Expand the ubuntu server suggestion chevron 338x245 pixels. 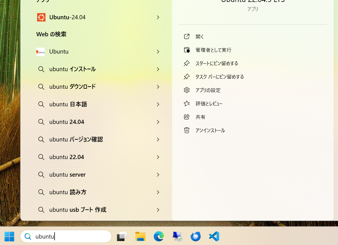158,174
